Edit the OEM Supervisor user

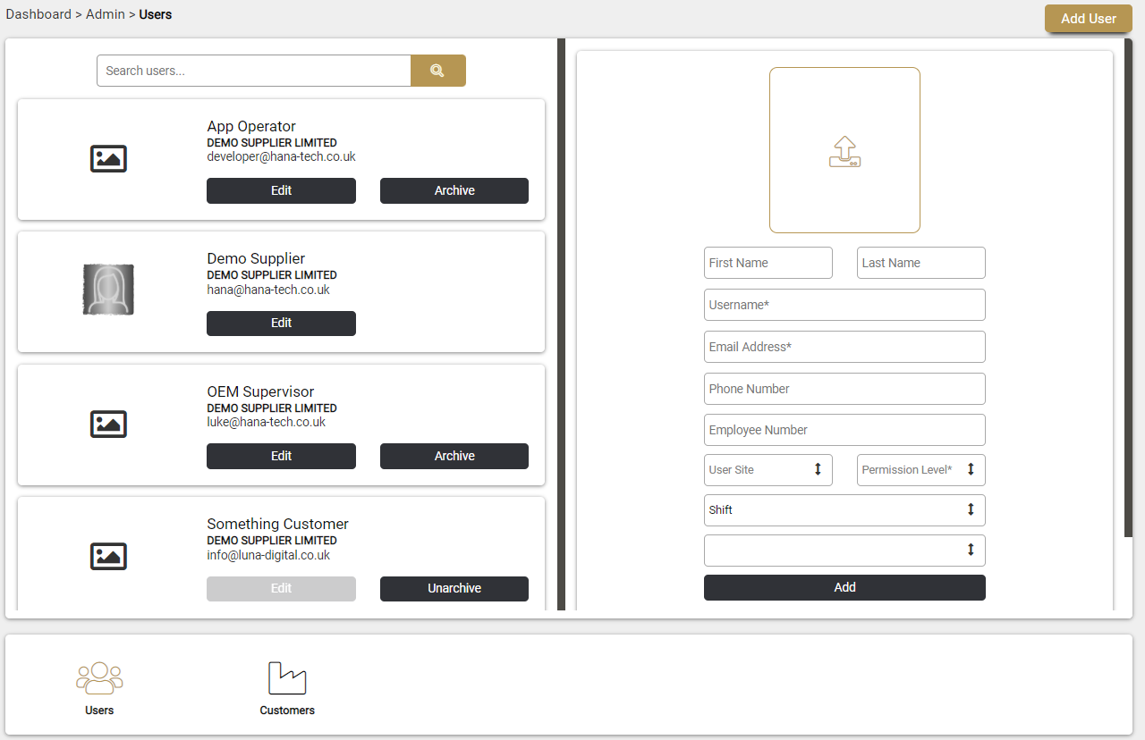click(281, 456)
